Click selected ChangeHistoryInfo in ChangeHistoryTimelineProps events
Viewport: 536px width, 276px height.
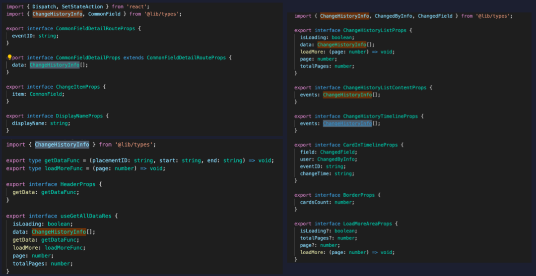coord(347,123)
